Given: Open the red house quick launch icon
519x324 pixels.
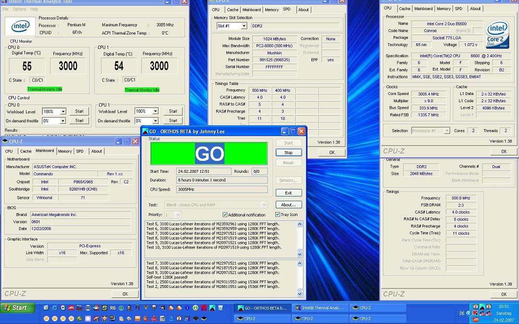Looking at the screenshot, I should click(104, 318).
